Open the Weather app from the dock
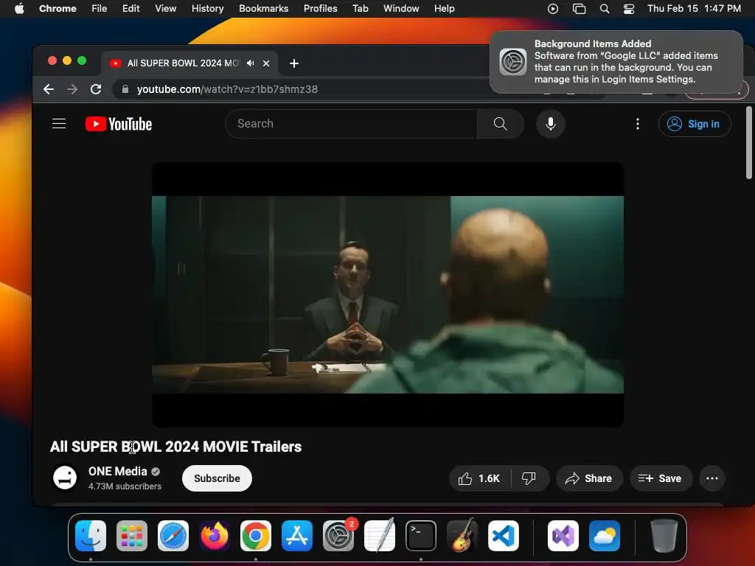Screen dimensions: 755x566 point(605,536)
